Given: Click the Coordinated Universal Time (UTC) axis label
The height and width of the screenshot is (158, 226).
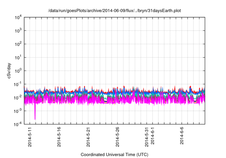Looking at the screenshot, I should point(114,154).
